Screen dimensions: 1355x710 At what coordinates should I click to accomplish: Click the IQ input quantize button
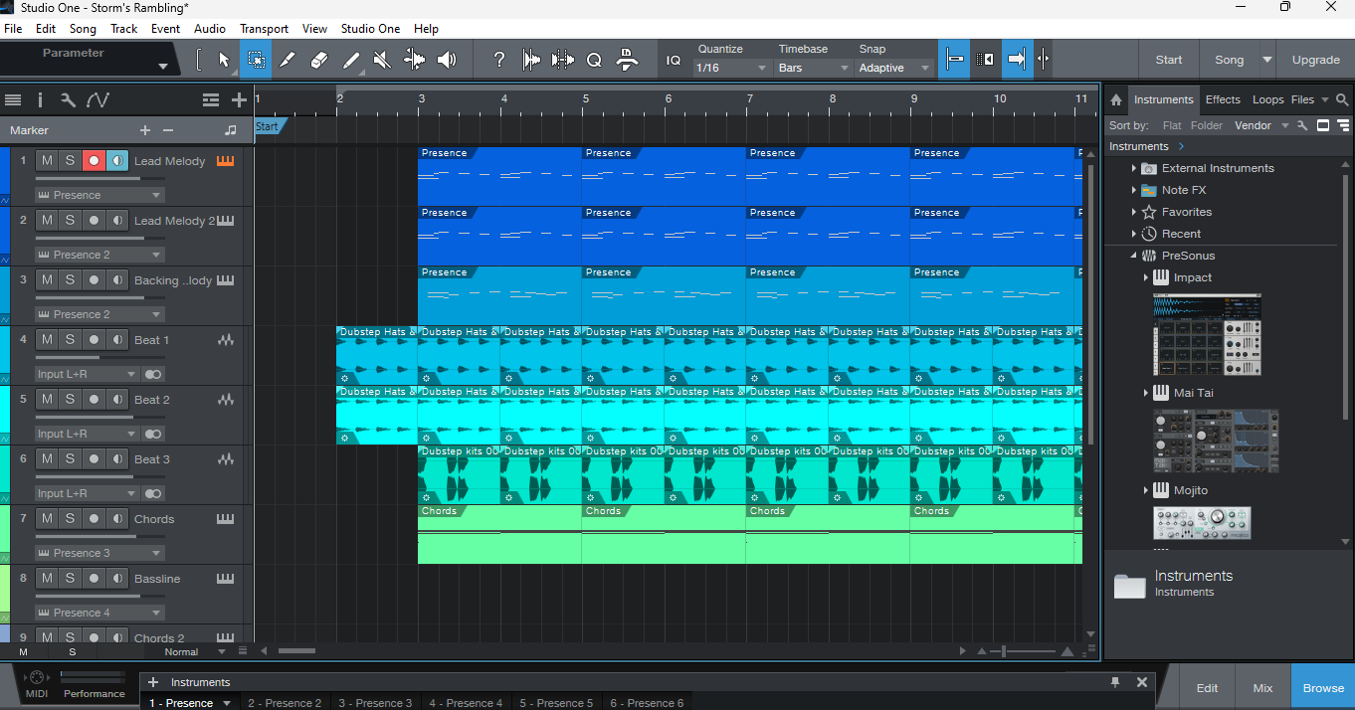click(x=674, y=60)
